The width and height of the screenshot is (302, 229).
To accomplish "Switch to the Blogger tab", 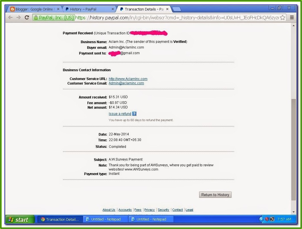I will click(x=34, y=9).
